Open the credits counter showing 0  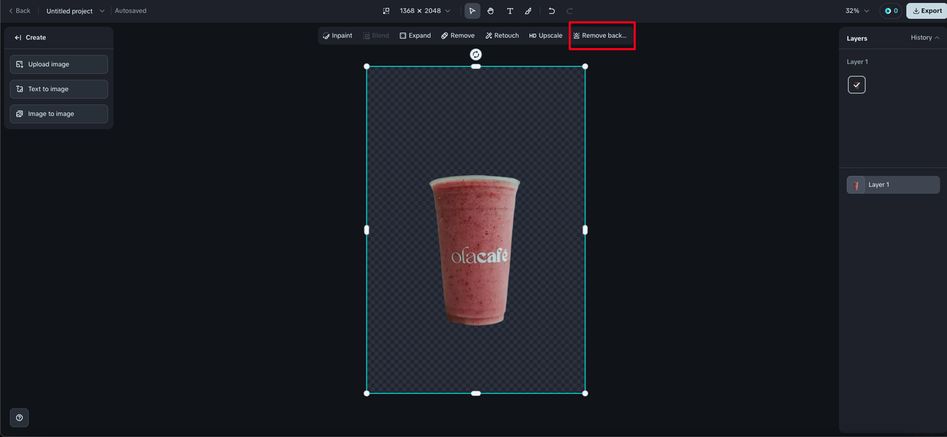pyautogui.click(x=890, y=11)
